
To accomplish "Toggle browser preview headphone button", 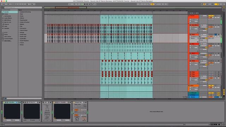I will [6, 98].
